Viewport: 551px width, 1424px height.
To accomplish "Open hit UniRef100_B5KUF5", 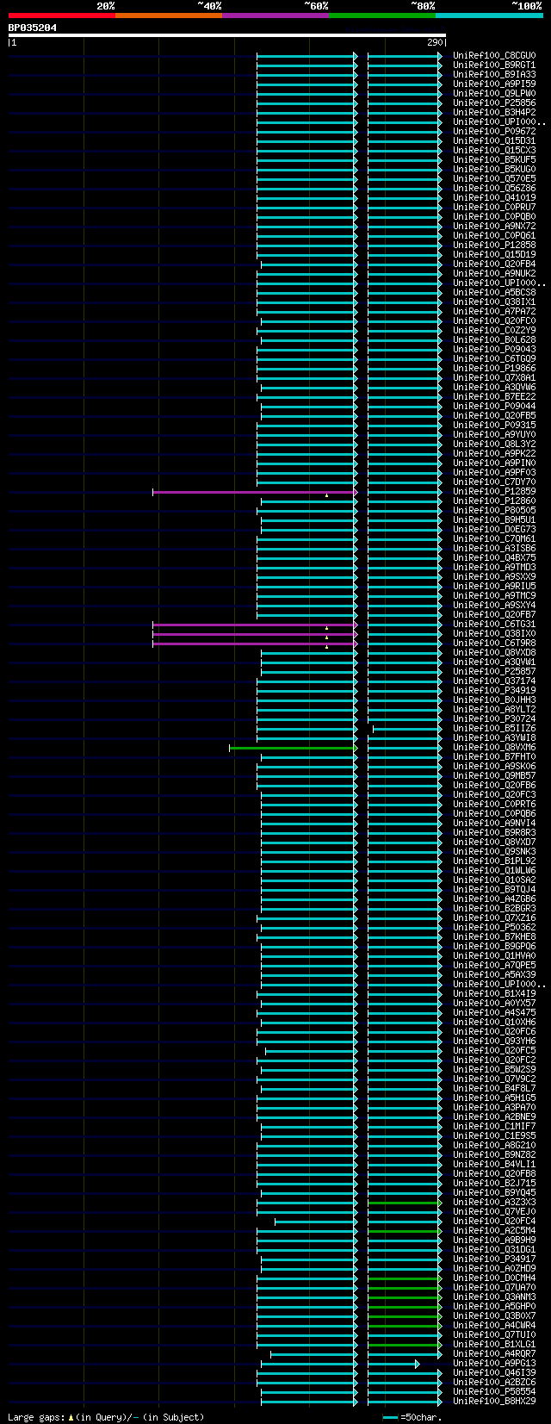I will coord(494,160).
